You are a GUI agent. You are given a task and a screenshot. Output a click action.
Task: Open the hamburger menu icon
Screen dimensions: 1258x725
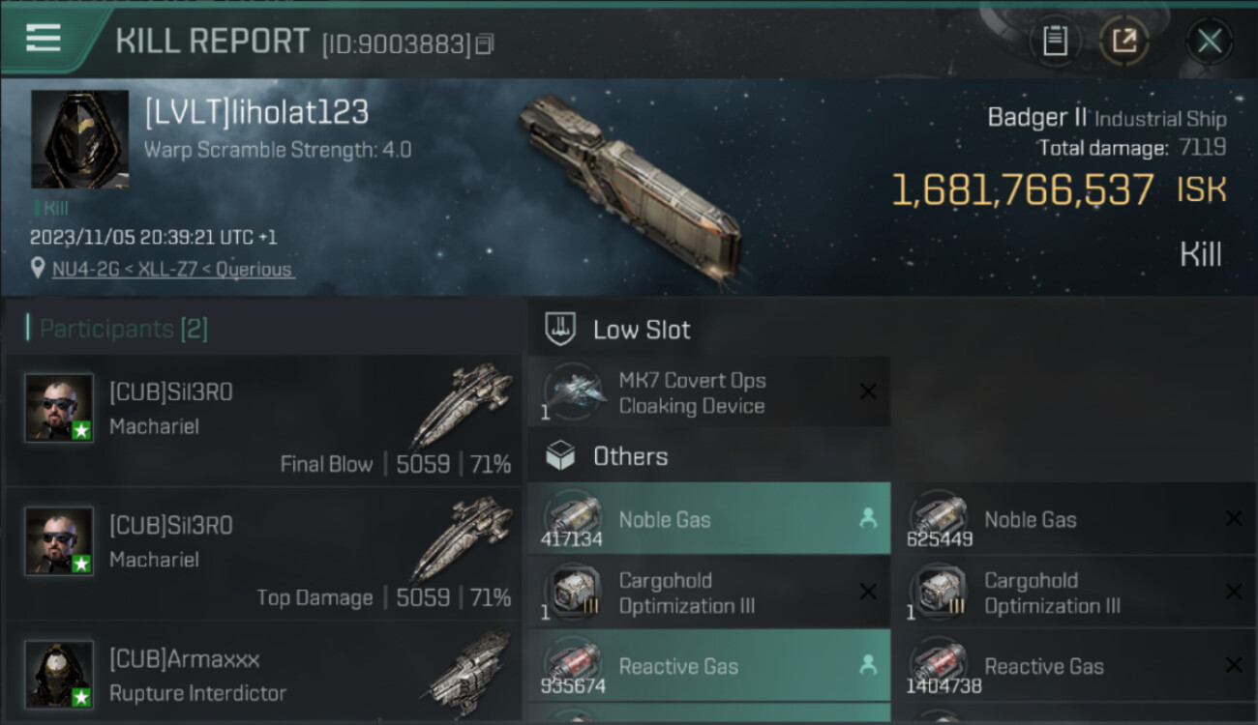pyautogui.click(x=44, y=38)
